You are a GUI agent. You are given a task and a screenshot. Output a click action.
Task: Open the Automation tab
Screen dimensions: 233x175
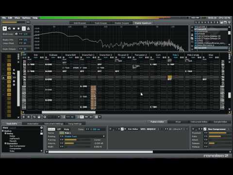coord(33,123)
